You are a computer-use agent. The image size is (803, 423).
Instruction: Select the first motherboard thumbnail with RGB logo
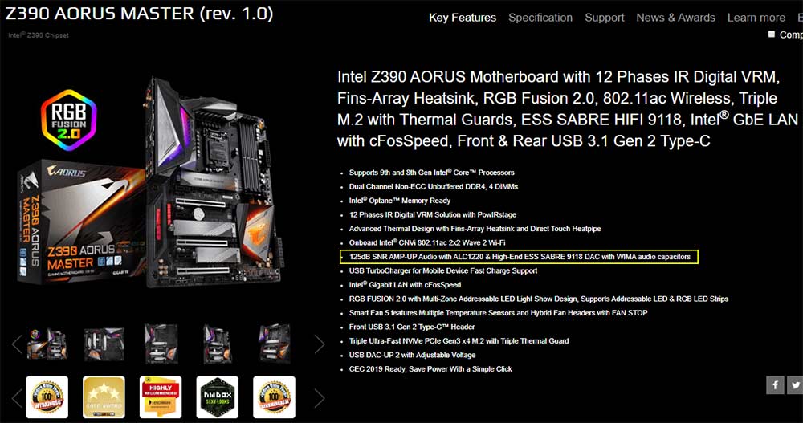pyautogui.click(x=47, y=344)
